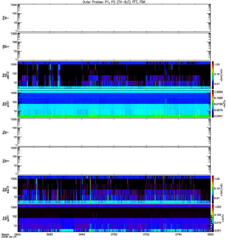The image size is (228, 243).
Task: Click the '100' tick of the thb fbk scm1 panel
Action: pyautogui.click(x=15, y=102)
